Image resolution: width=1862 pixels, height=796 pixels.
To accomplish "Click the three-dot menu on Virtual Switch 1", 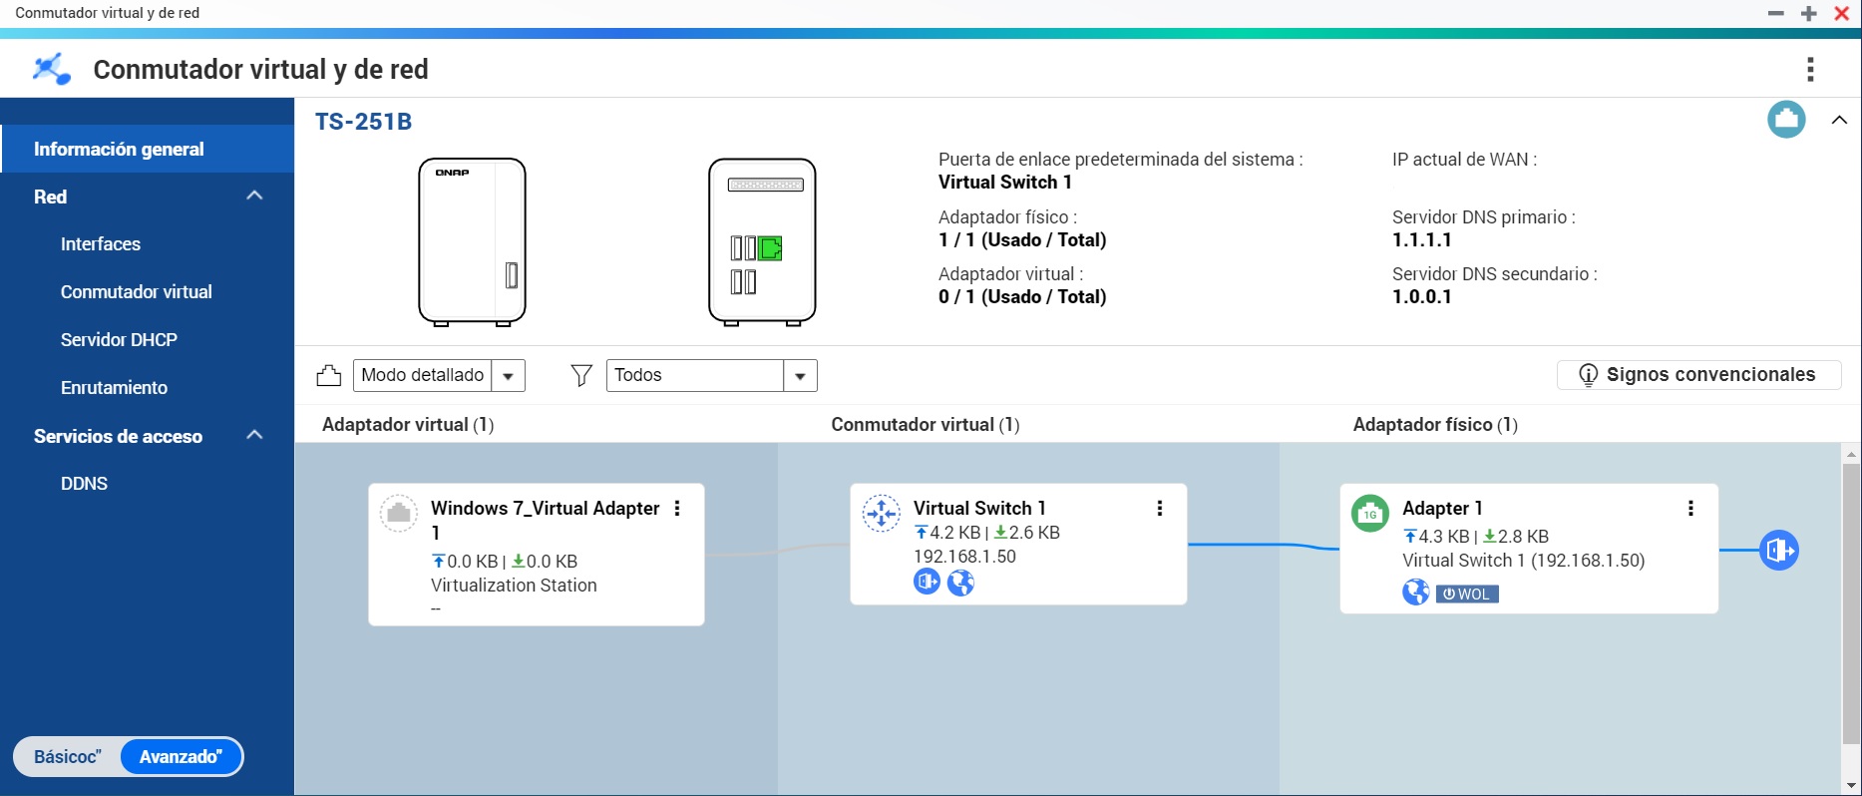I will tap(1159, 509).
